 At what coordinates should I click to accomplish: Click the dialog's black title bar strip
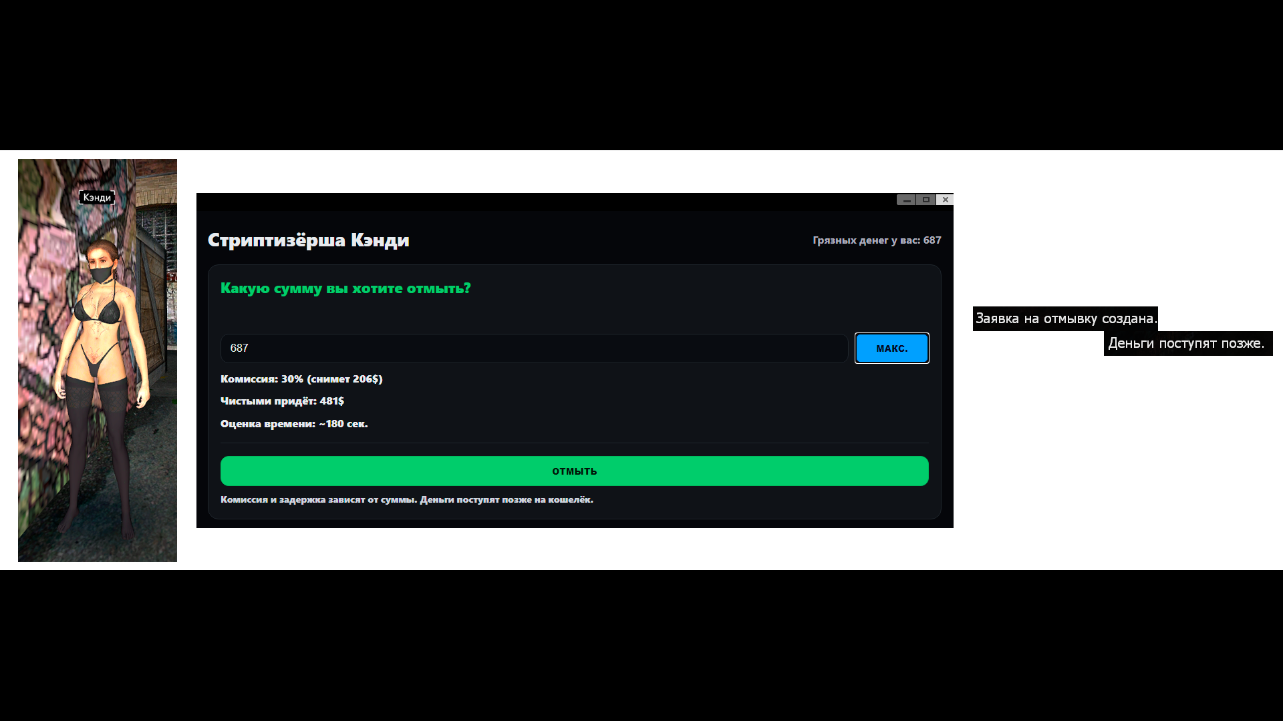click(x=535, y=200)
